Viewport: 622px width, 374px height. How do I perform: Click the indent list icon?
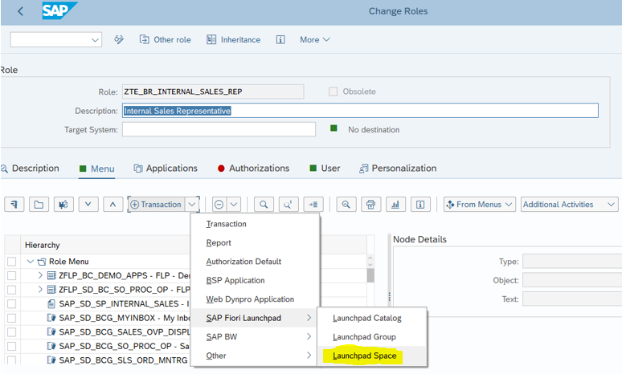(313, 205)
